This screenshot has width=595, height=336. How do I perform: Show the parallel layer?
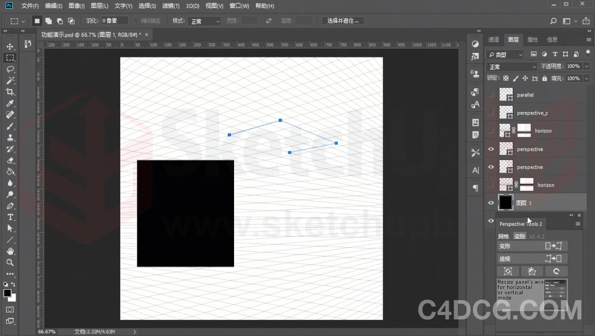click(x=490, y=94)
